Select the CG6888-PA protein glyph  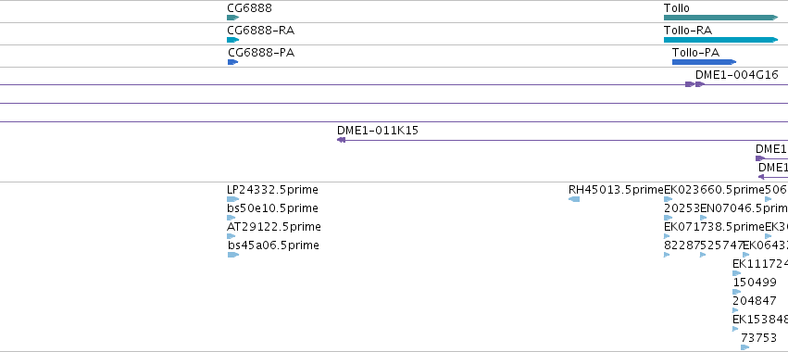232,62
